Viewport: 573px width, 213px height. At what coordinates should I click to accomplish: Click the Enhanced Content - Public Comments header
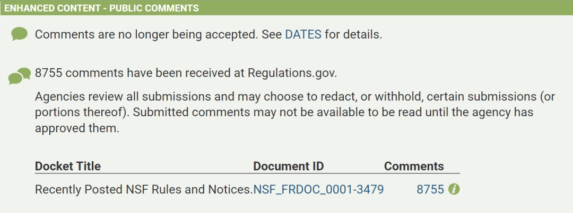point(101,8)
